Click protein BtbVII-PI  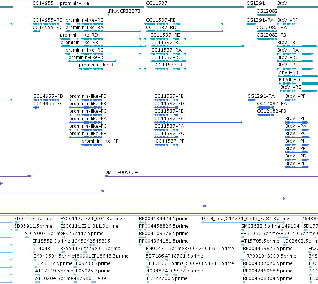pos(295,119)
